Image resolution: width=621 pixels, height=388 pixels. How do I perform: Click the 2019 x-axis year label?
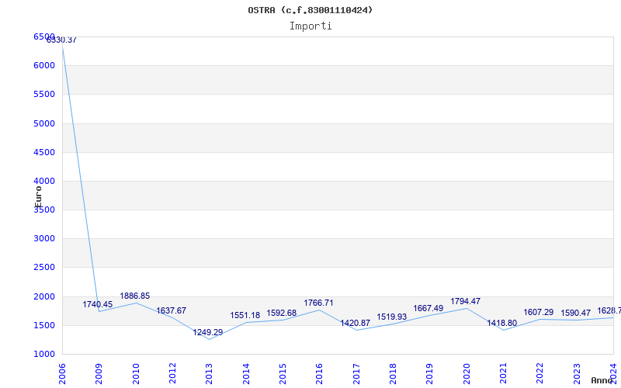coord(430,373)
